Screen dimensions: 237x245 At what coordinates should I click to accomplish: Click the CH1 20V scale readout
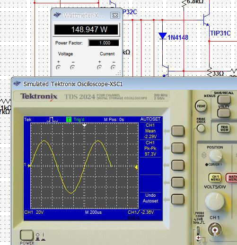click(x=34, y=212)
